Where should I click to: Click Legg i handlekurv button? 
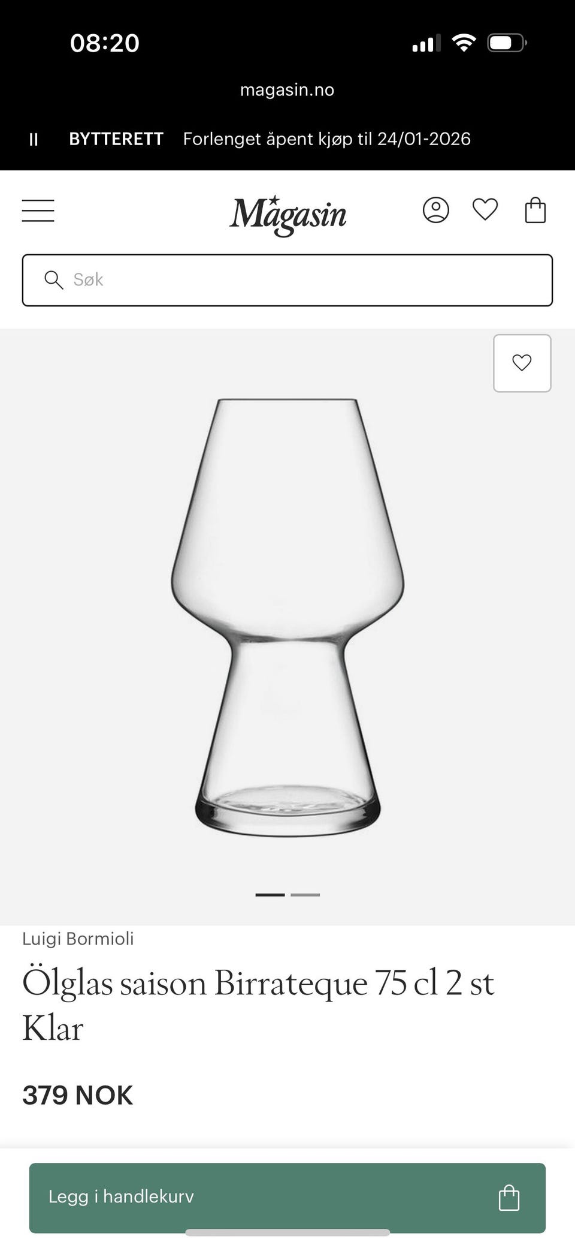click(287, 1198)
